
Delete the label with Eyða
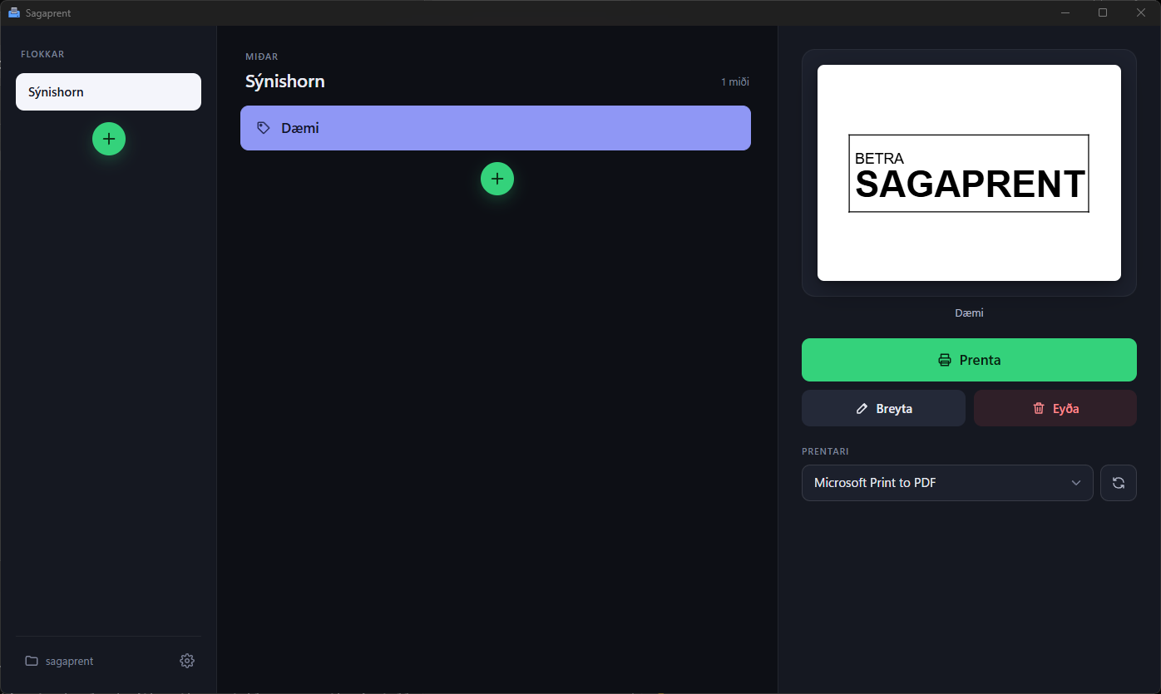pos(1055,408)
